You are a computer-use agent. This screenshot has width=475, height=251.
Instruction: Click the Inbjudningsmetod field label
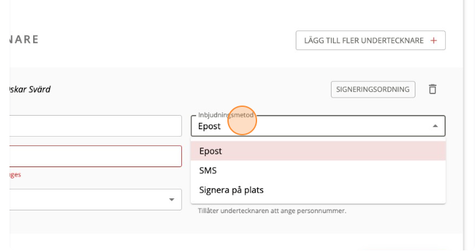(226, 115)
